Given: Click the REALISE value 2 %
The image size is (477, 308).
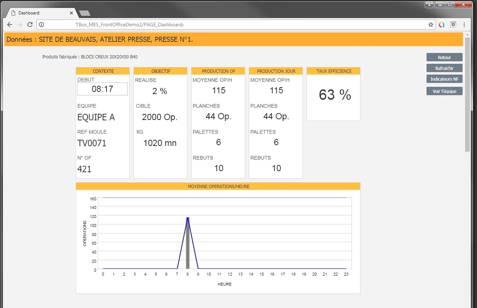Looking at the screenshot, I should pyautogui.click(x=159, y=91).
